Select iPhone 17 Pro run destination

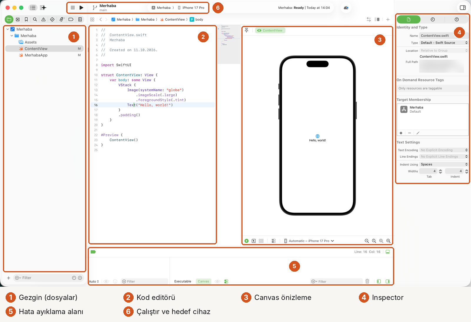191,8
